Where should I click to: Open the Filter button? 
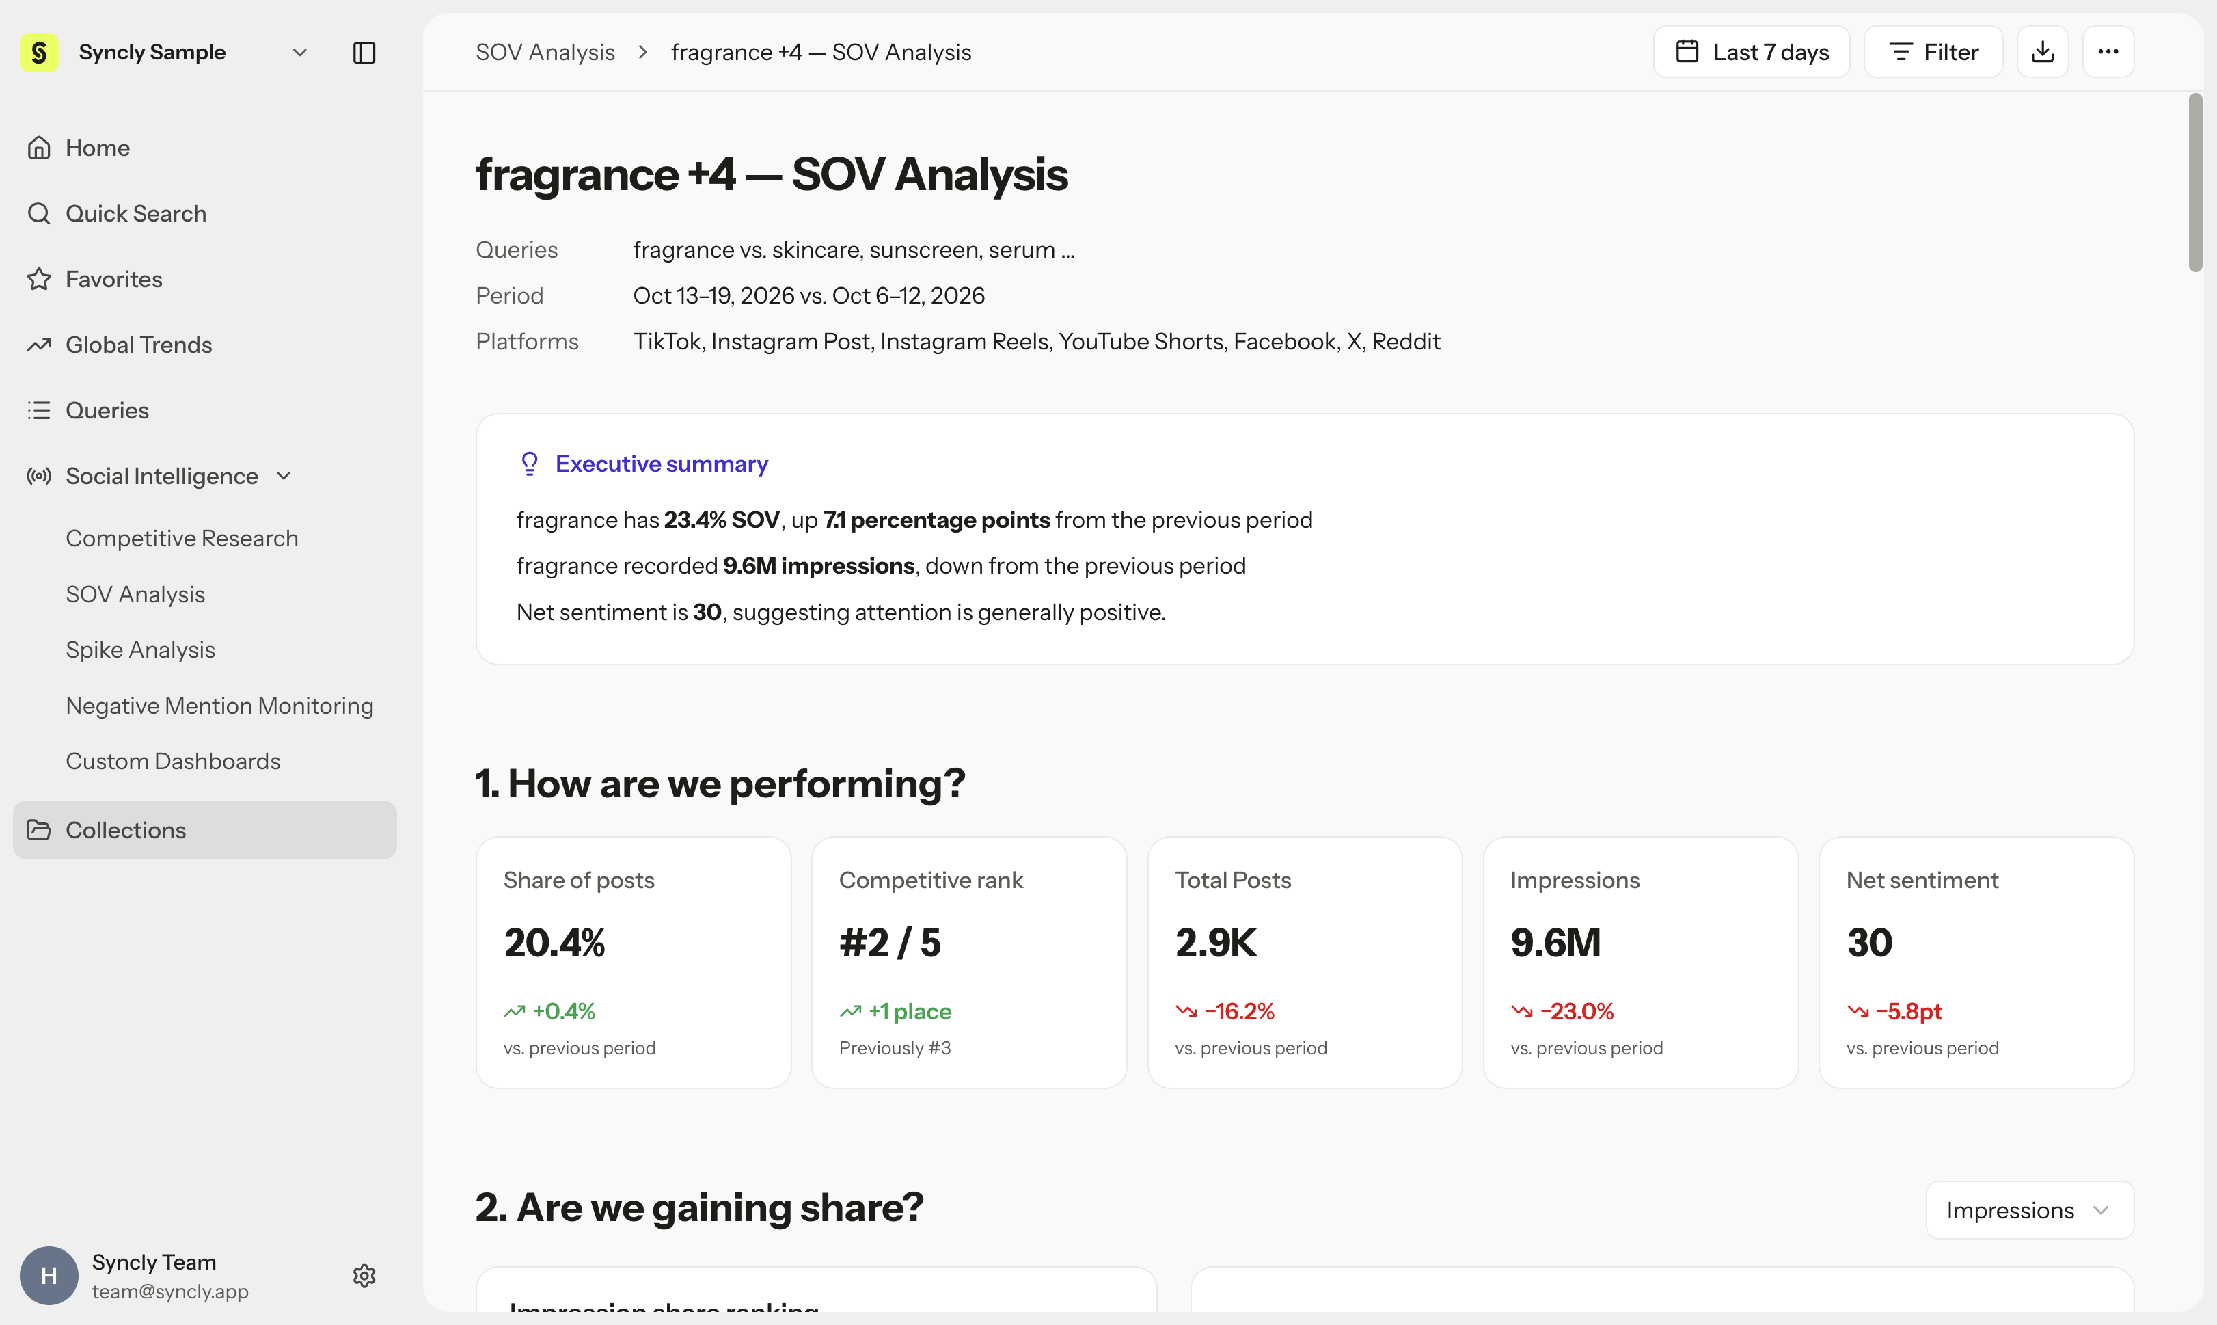pyautogui.click(x=1933, y=53)
